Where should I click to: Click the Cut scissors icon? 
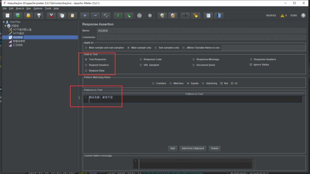pyautogui.click(x=51, y=15)
